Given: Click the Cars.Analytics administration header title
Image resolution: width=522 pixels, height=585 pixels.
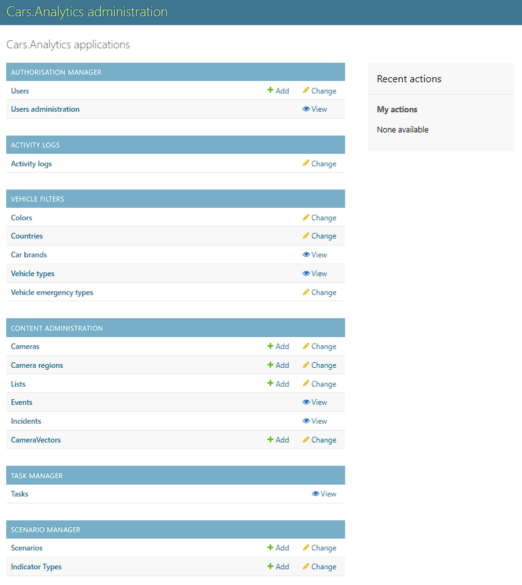Looking at the screenshot, I should tap(87, 11).
